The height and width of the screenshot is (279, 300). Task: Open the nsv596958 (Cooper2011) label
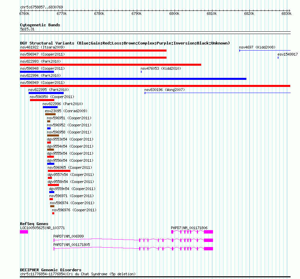pos(69,132)
